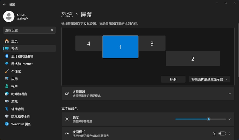Image resolution: width=239 pixels, height=140 pixels.
Task: Open the Apps settings page
Action: click(14, 79)
